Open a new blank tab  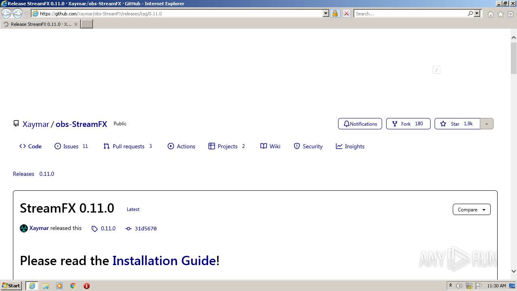pyautogui.click(x=87, y=24)
